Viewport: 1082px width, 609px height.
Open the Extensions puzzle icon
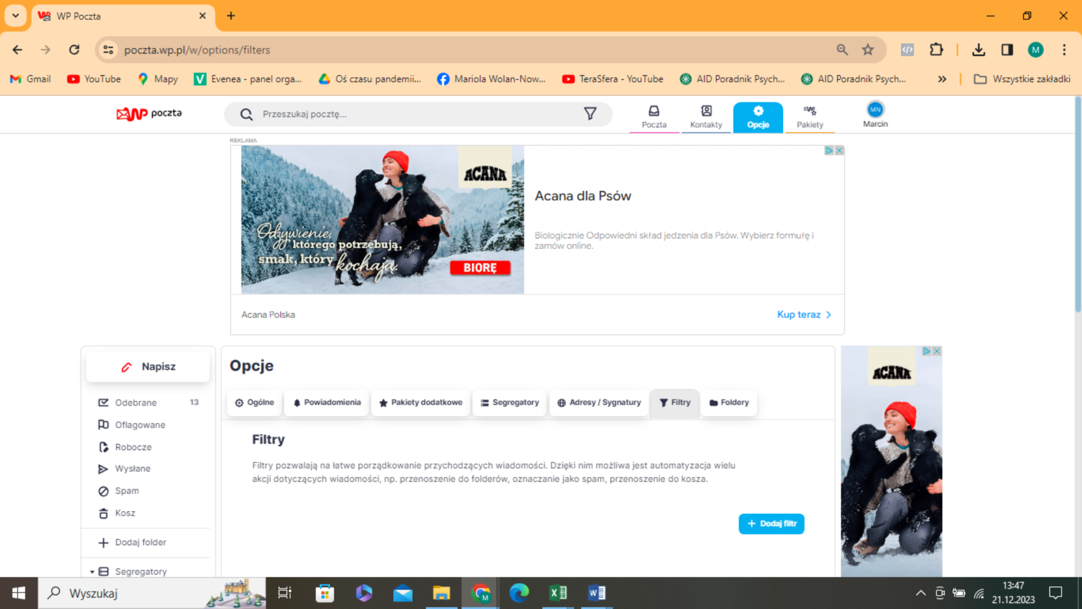937,50
